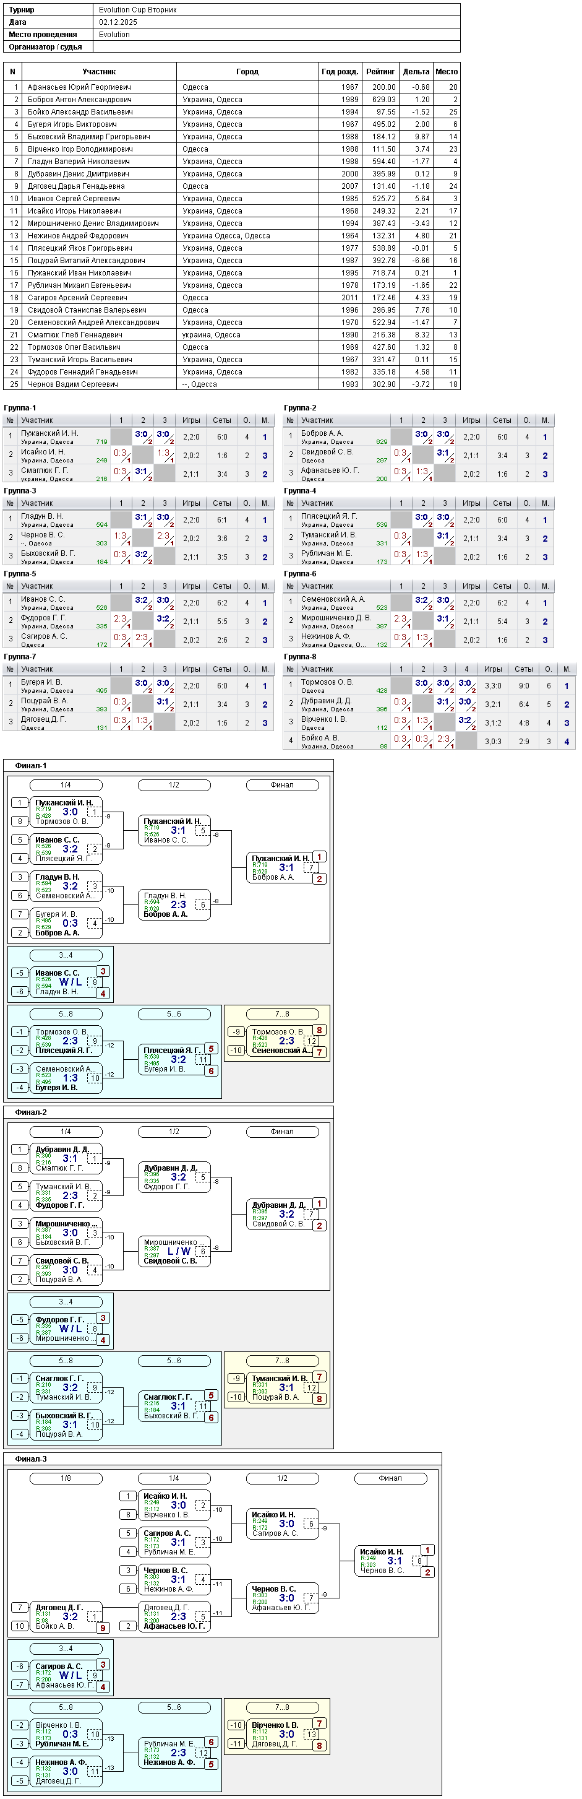Select participant Мирошниченко Денис Владимирович
The height and width of the screenshot is (1799, 582).
click(x=93, y=223)
